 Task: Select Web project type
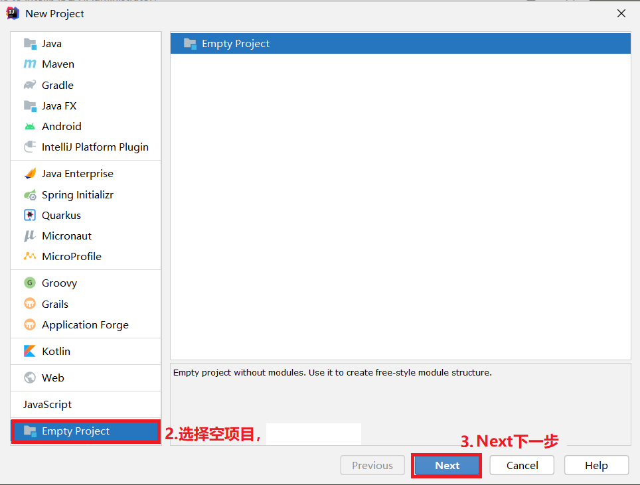click(86, 378)
